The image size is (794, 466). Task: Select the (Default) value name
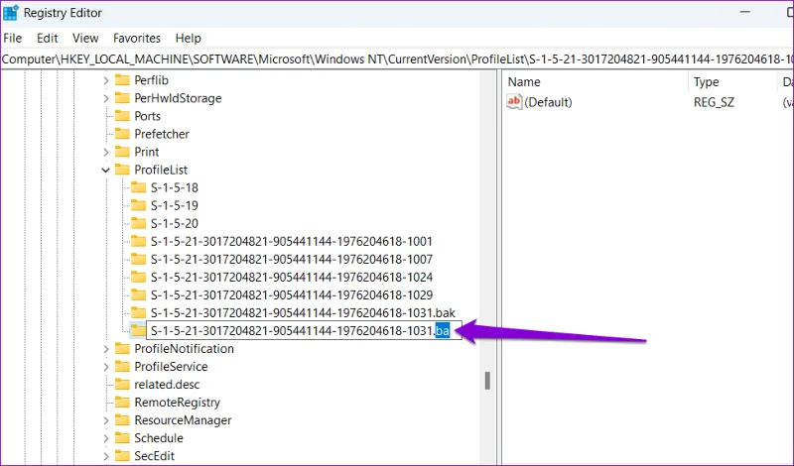pos(549,102)
